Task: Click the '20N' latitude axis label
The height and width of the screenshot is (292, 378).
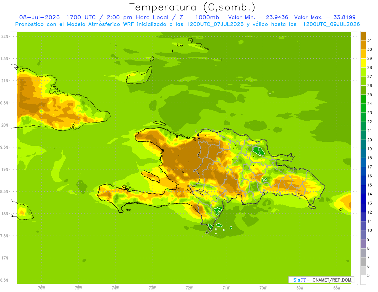Action: coord(5,125)
